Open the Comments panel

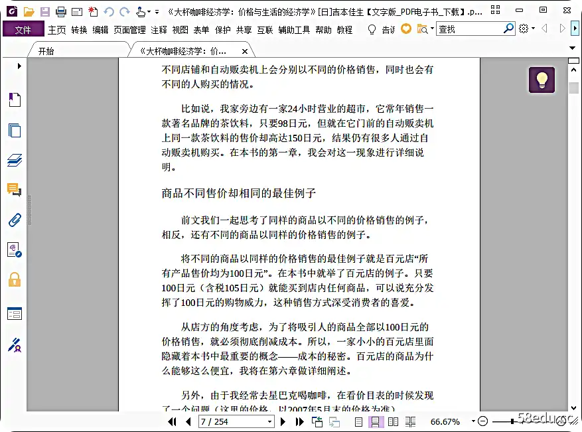pyautogui.click(x=15, y=190)
